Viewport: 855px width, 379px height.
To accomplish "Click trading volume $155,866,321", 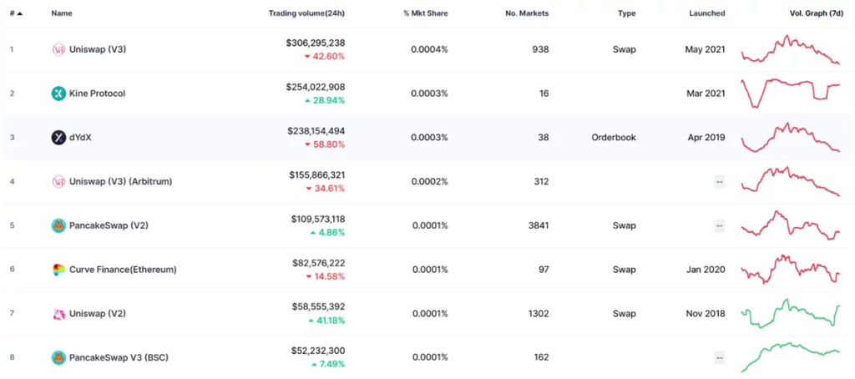I will click(316, 175).
